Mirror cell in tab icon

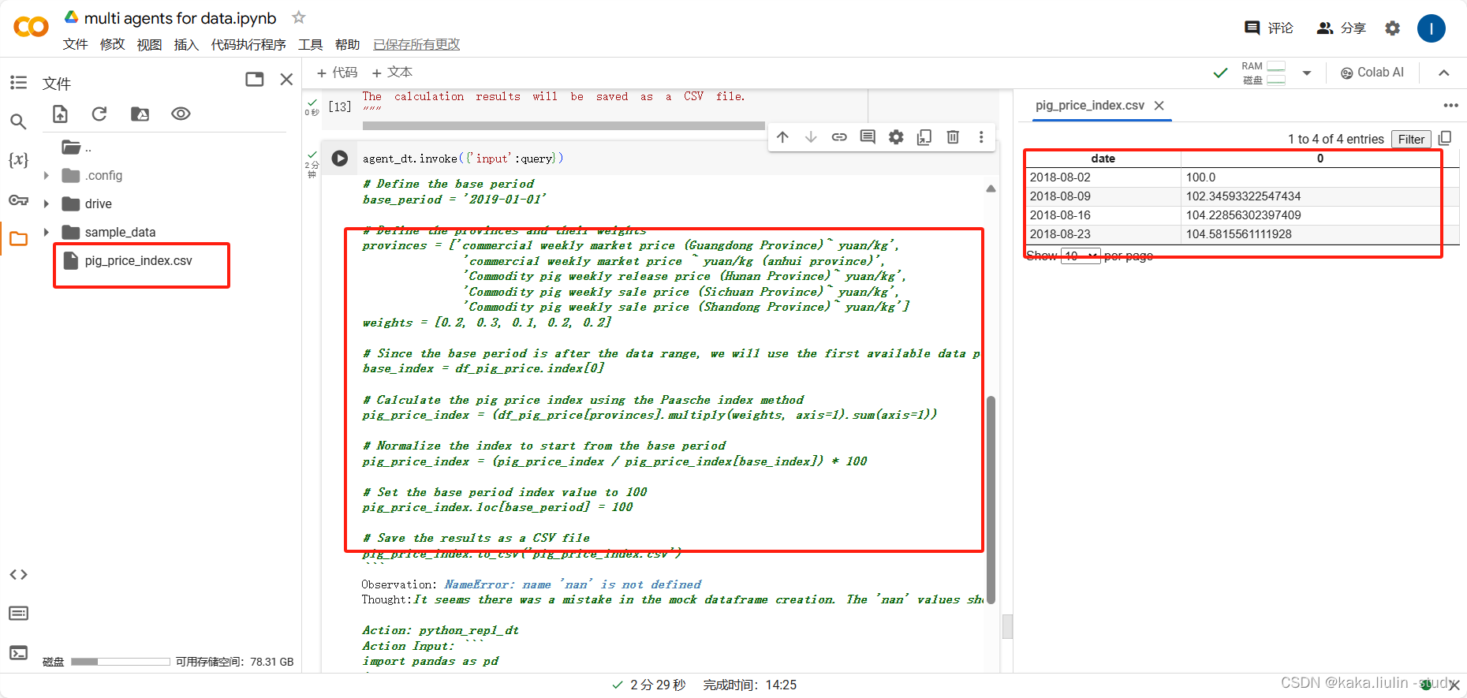coord(924,137)
